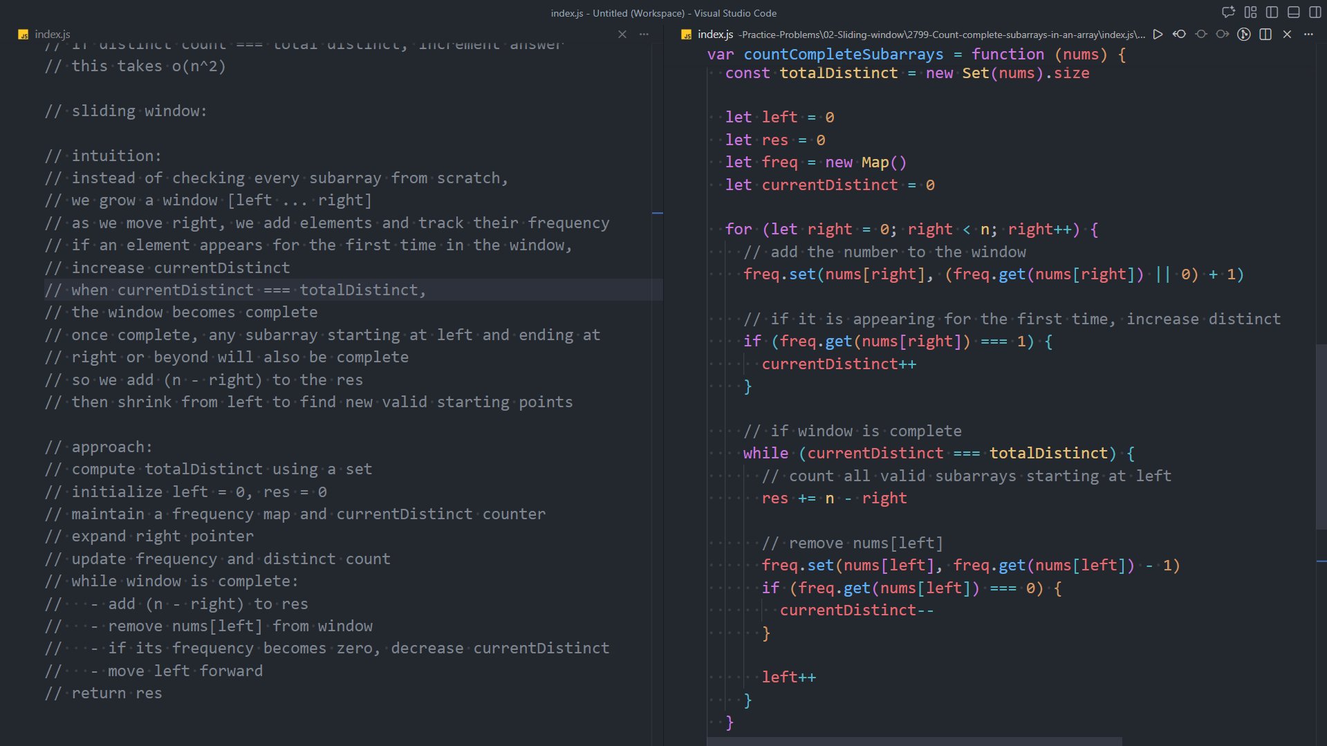Screen dimensions: 1327x746
Task: Open the Copilot chat icon in title bar
Action: coord(1228,12)
